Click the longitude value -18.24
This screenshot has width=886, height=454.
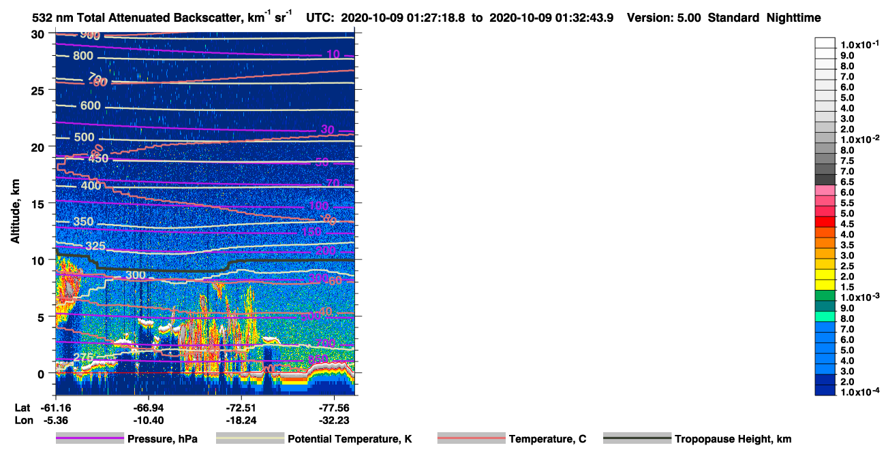click(242, 420)
